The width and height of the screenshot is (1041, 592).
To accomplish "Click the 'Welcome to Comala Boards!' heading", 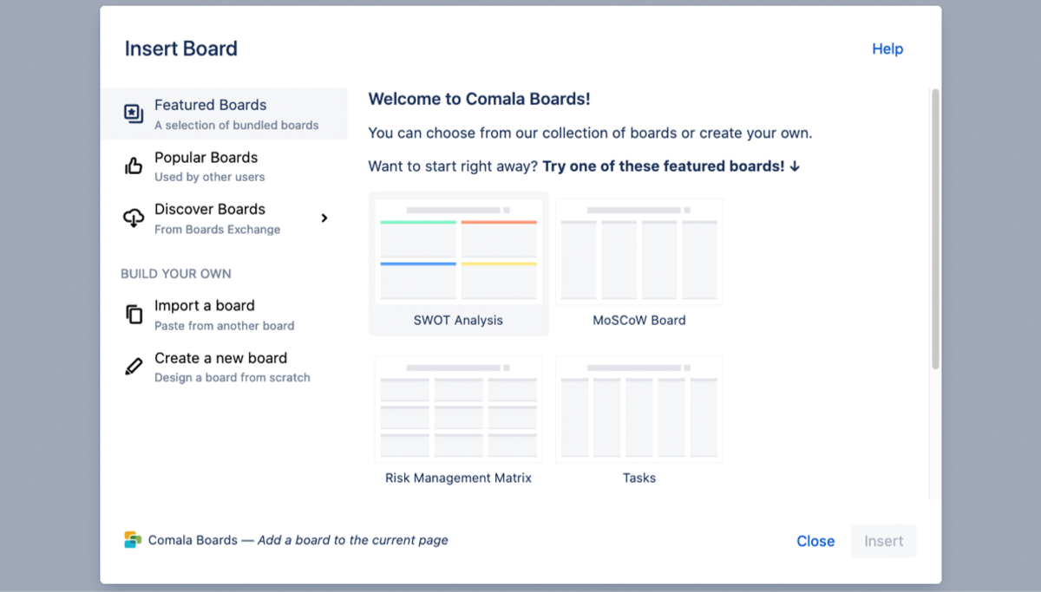I will coord(480,99).
